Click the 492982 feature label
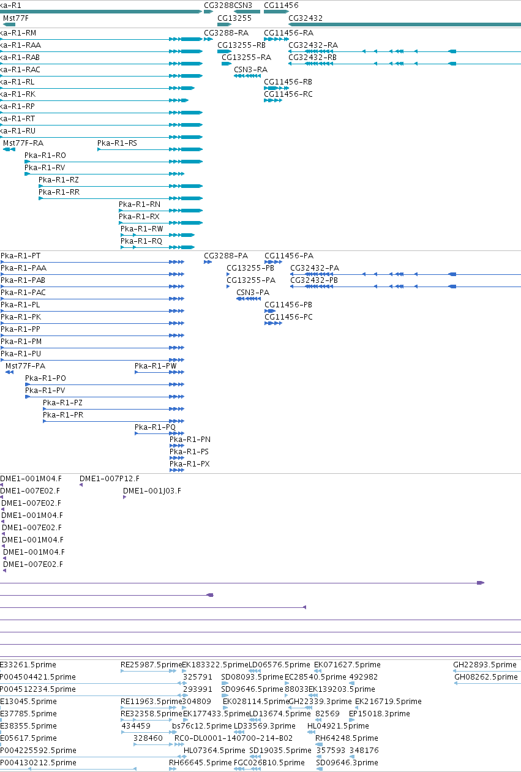 [x=364, y=677]
